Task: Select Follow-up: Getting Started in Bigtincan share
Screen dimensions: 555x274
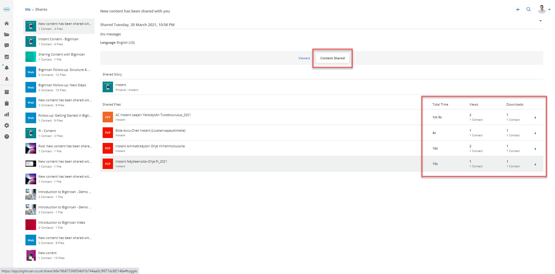Action: [x=59, y=118]
